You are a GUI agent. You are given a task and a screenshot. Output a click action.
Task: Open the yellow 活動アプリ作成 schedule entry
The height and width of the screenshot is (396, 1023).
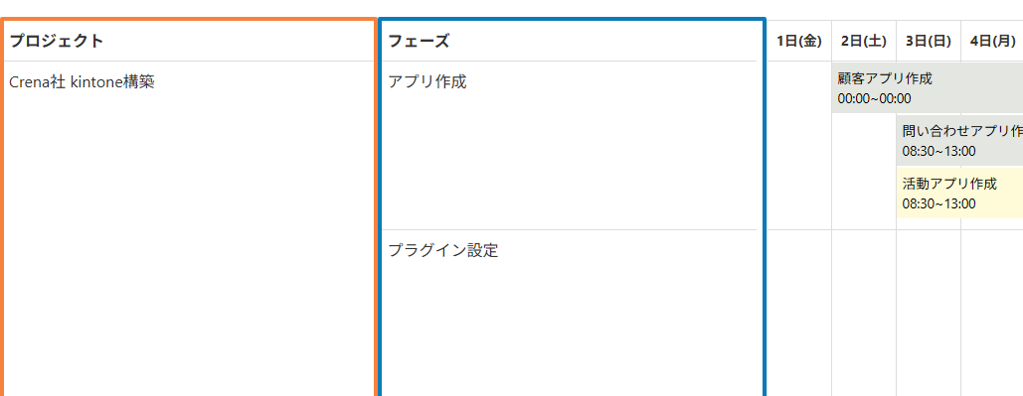click(959, 194)
